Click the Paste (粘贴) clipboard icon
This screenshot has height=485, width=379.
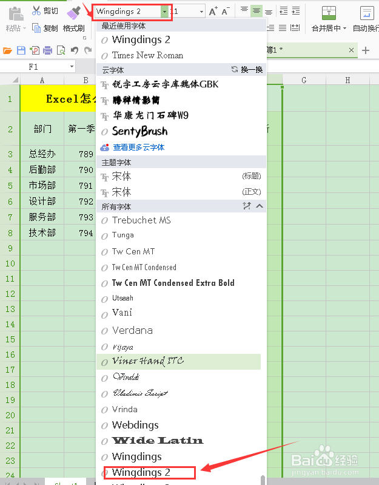[16, 14]
